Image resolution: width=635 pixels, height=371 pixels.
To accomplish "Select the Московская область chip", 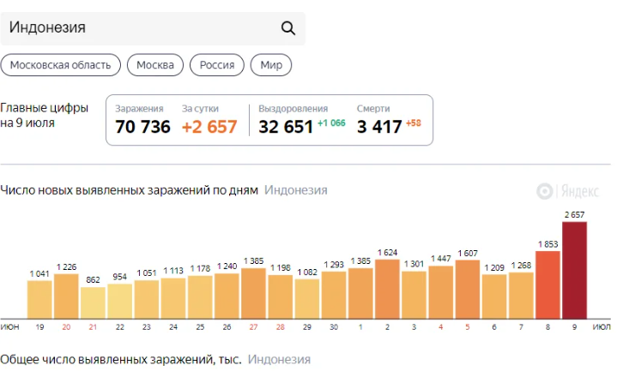I will [x=60, y=65].
